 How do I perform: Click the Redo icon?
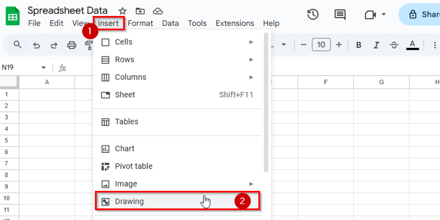[x=54, y=45]
